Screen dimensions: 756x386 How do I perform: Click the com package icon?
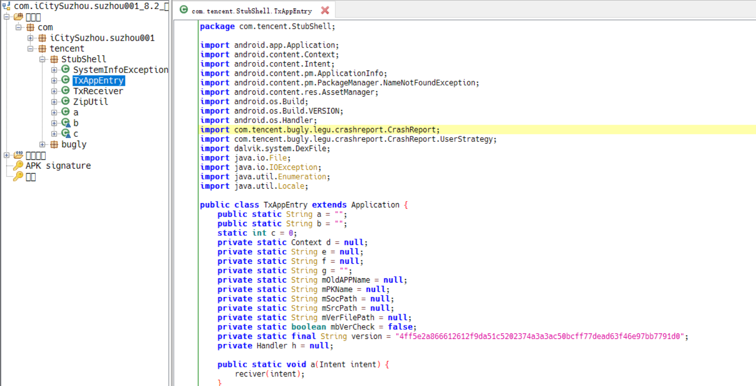30,28
